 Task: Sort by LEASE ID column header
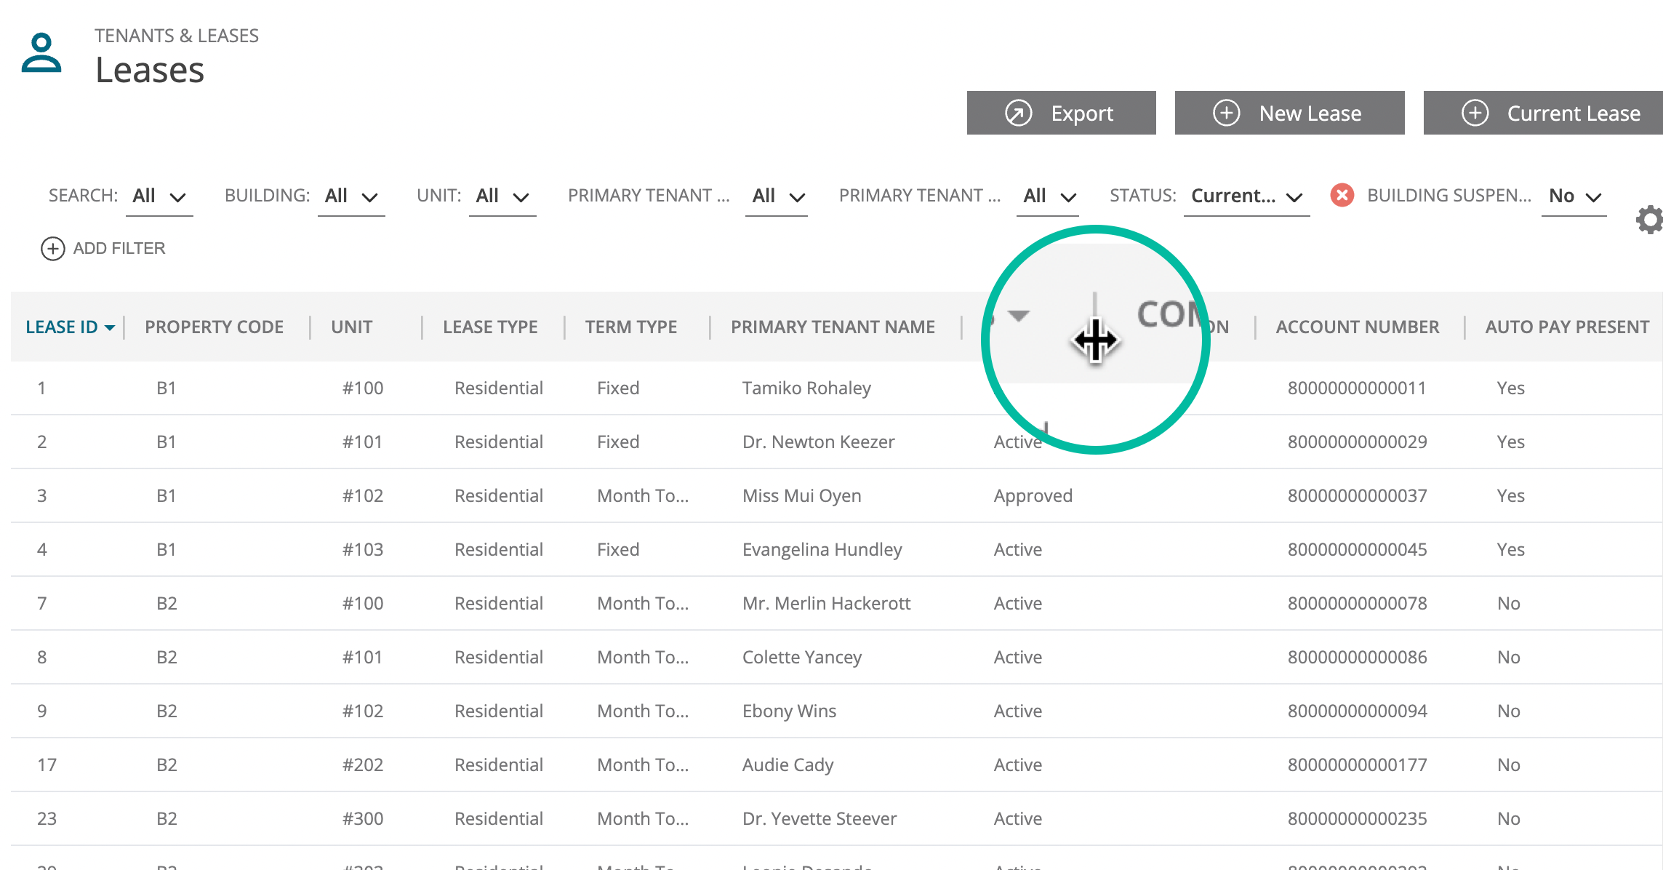click(x=70, y=327)
